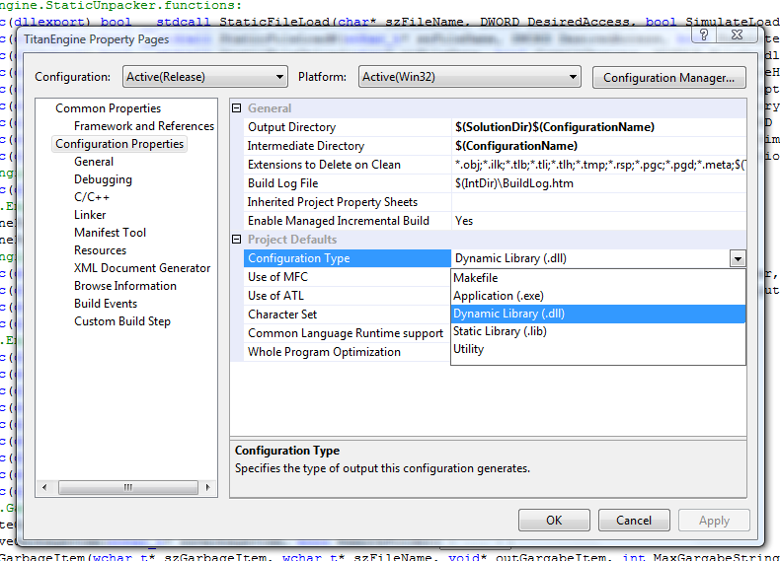
Task: Click the tree scrollbar right arrow
Action: [x=208, y=487]
